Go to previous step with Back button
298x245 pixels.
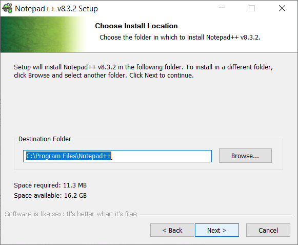172,230
